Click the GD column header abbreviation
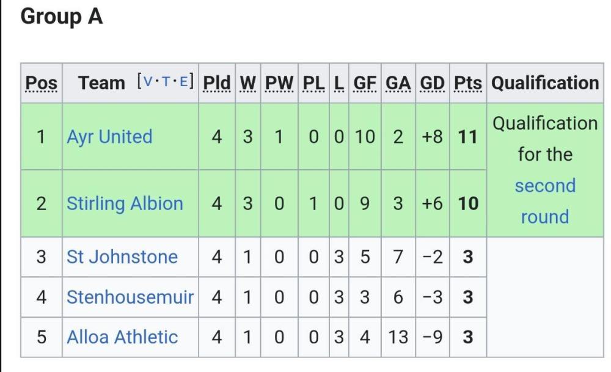 pyautogui.click(x=433, y=83)
